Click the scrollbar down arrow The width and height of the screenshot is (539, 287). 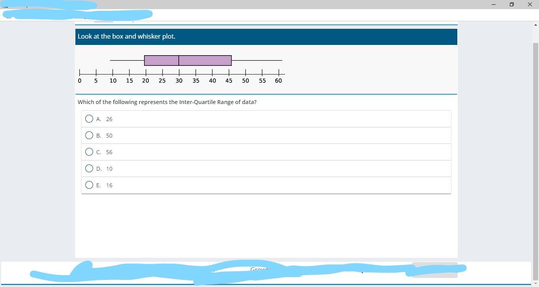point(535,283)
